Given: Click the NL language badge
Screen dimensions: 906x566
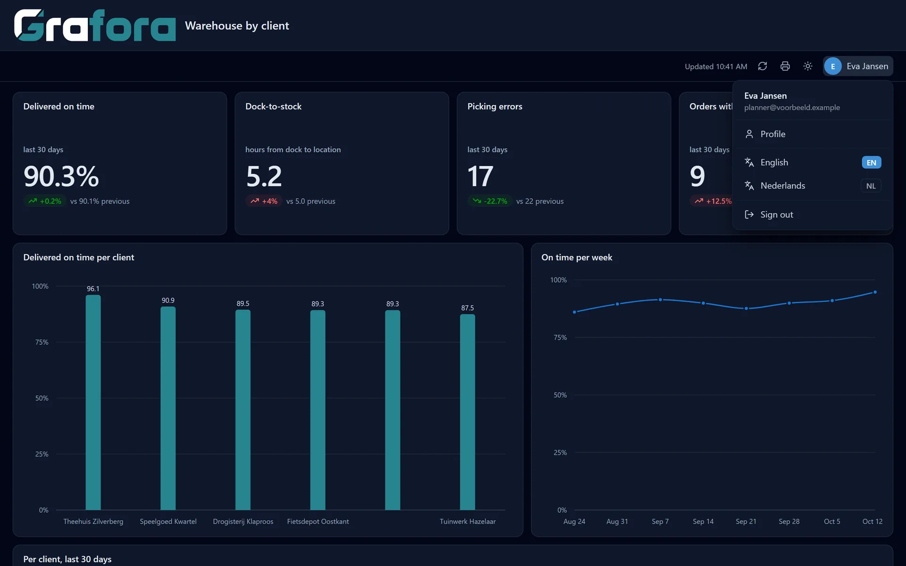Looking at the screenshot, I should 871,186.
